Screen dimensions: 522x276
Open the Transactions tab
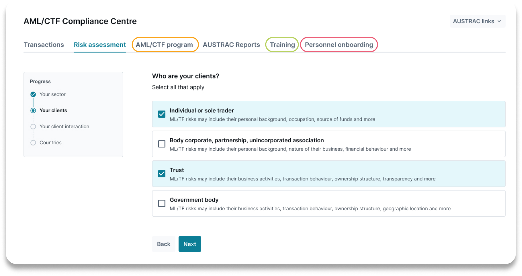click(44, 45)
